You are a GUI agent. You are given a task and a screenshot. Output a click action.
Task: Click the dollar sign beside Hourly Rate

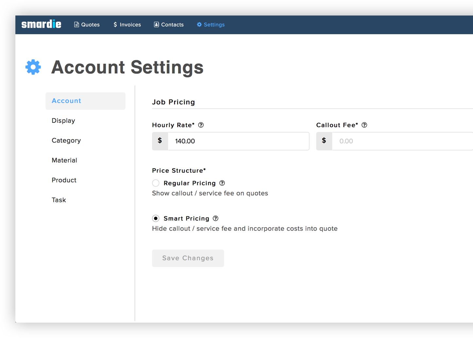[160, 141]
